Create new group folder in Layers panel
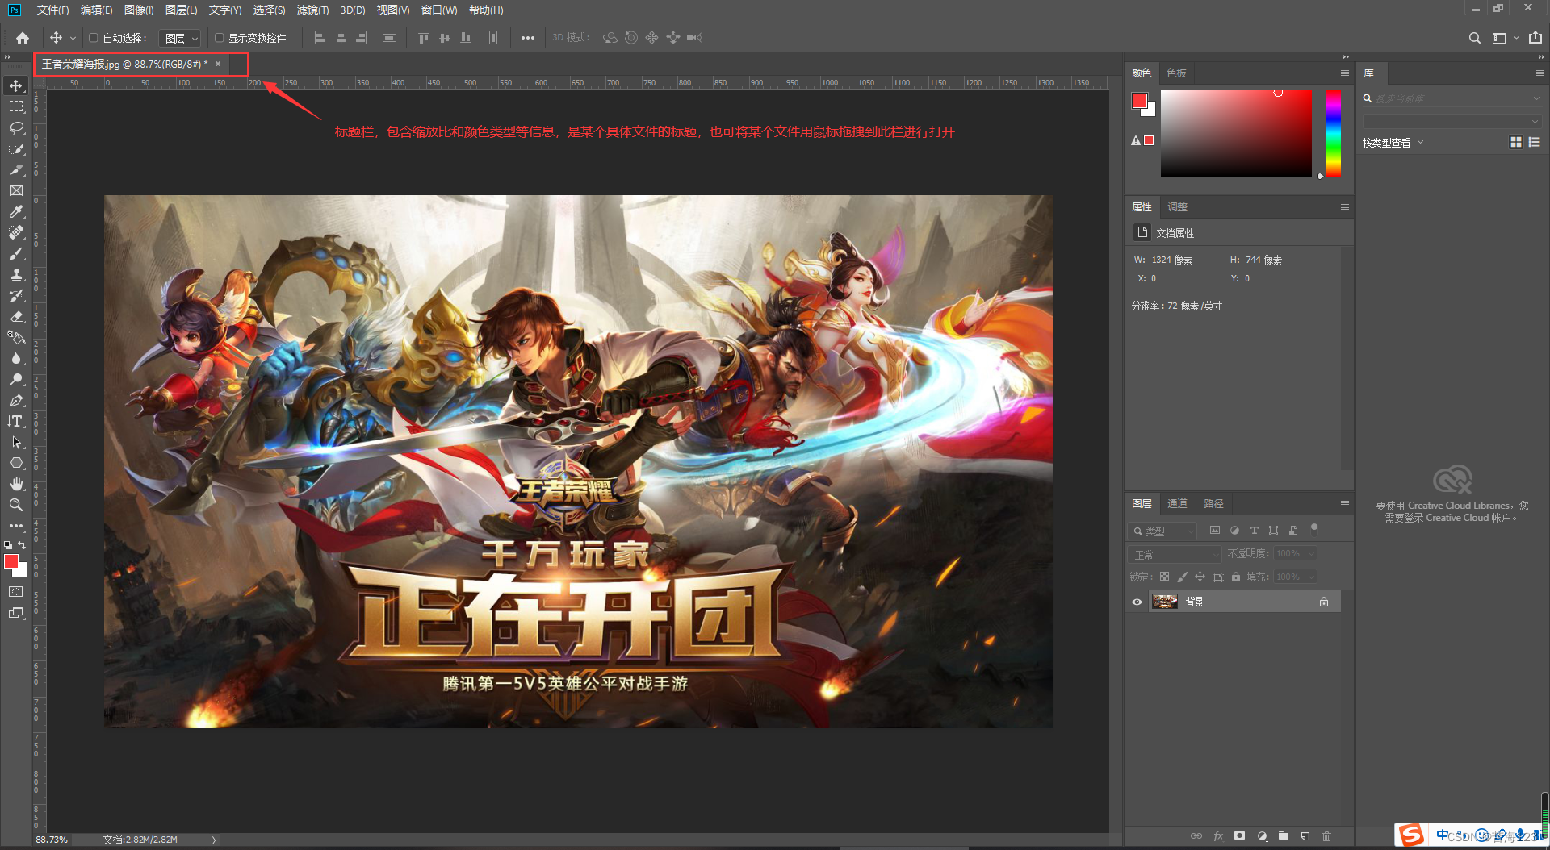Screen dimensions: 1550x850 click(1283, 835)
